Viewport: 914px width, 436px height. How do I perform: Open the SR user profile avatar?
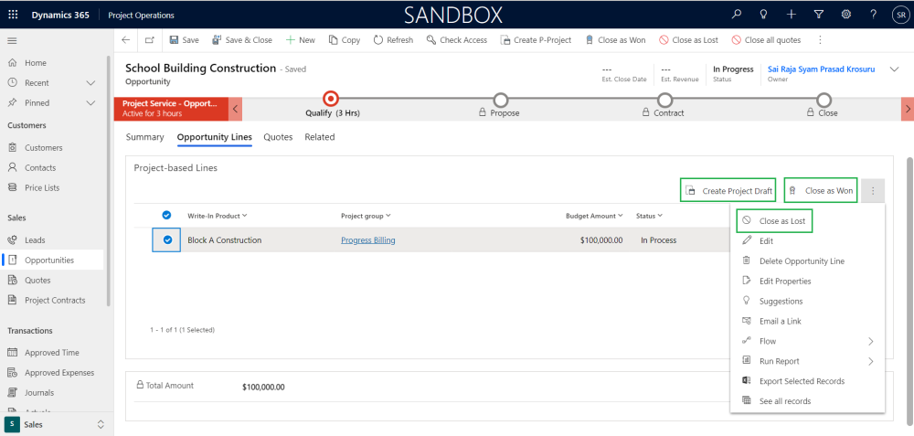point(900,16)
